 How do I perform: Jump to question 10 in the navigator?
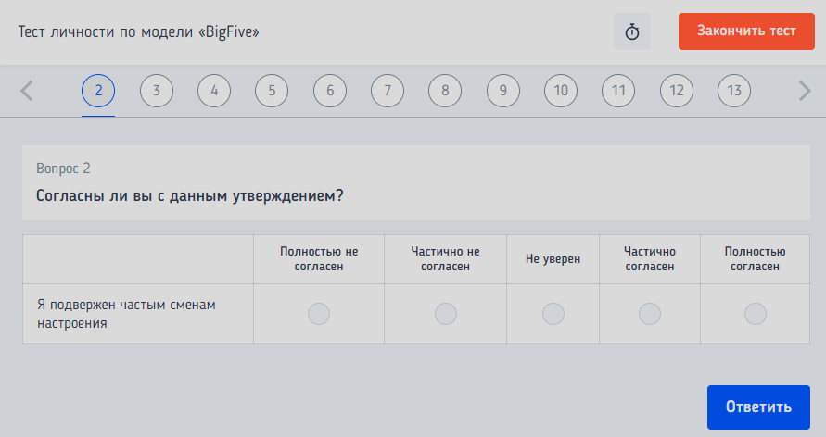[x=561, y=91]
